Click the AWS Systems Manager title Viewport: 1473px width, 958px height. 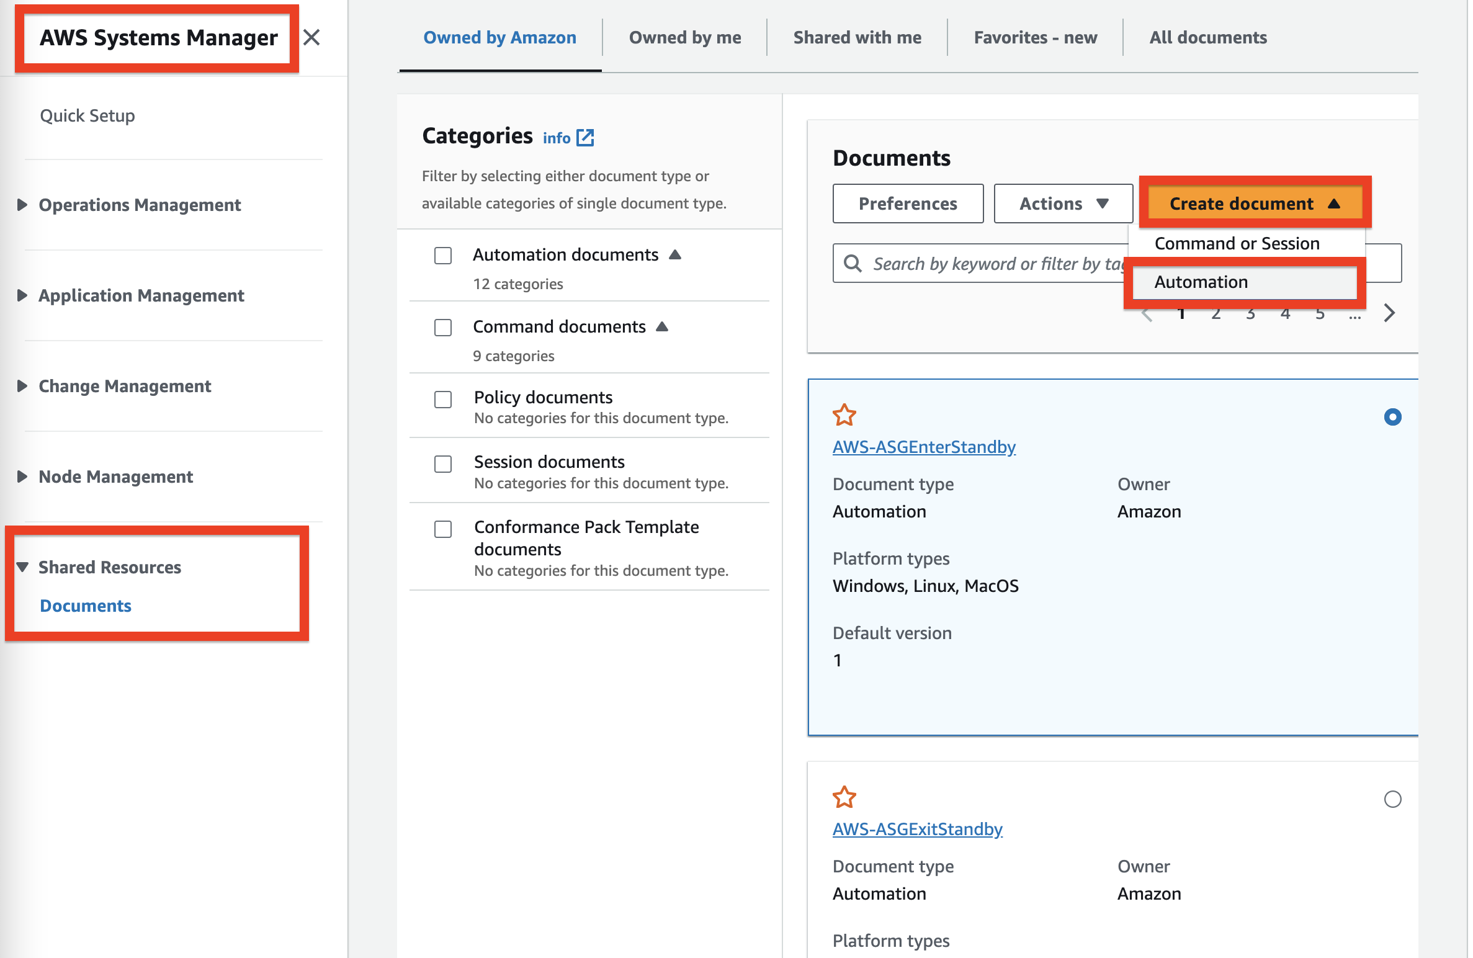pos(159,38)
